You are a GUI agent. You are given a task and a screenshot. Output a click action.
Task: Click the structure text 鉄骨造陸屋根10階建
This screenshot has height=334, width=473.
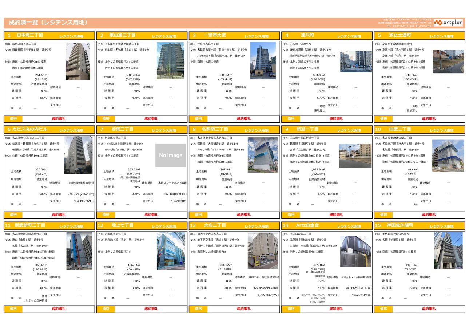point(82,183)
